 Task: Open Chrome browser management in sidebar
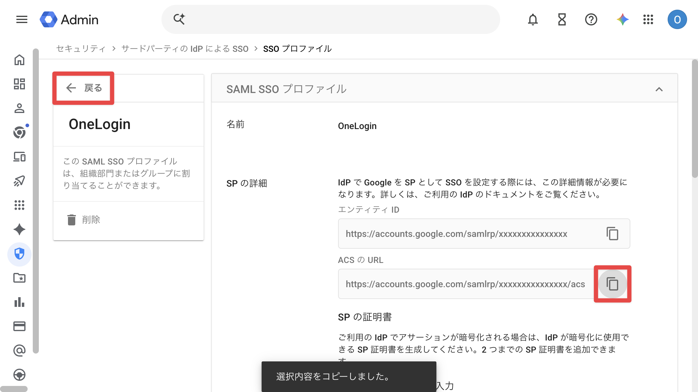pos(19,132)
